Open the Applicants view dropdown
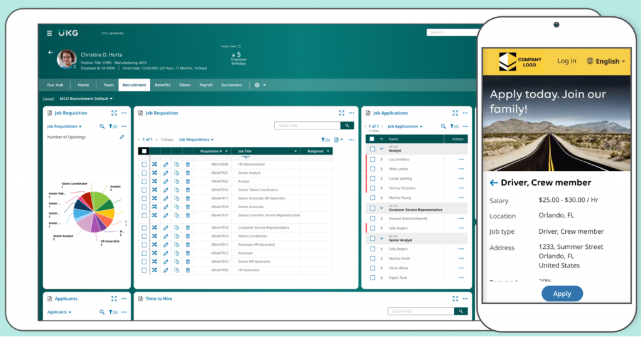641x337 pixels. (x=59, y=312)
